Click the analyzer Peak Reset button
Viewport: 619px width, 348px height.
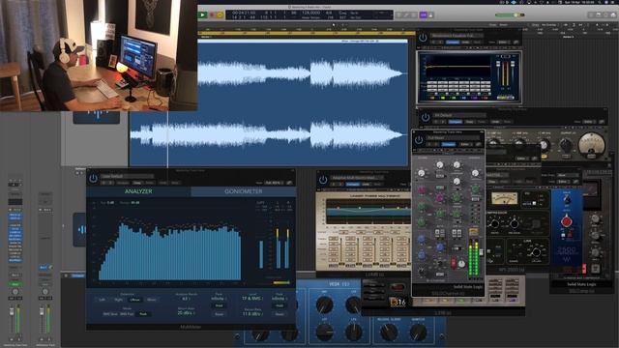point(219,314)
